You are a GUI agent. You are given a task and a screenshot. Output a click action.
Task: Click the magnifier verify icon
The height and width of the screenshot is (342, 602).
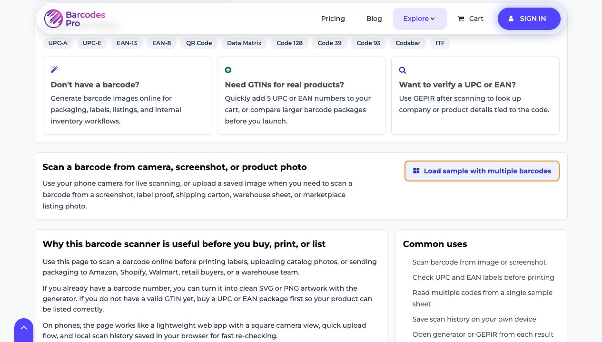403,70
